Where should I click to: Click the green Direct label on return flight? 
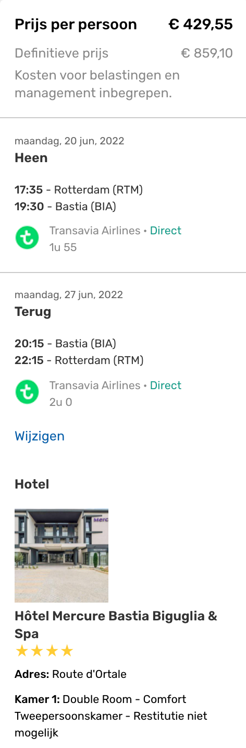point(166,386)
